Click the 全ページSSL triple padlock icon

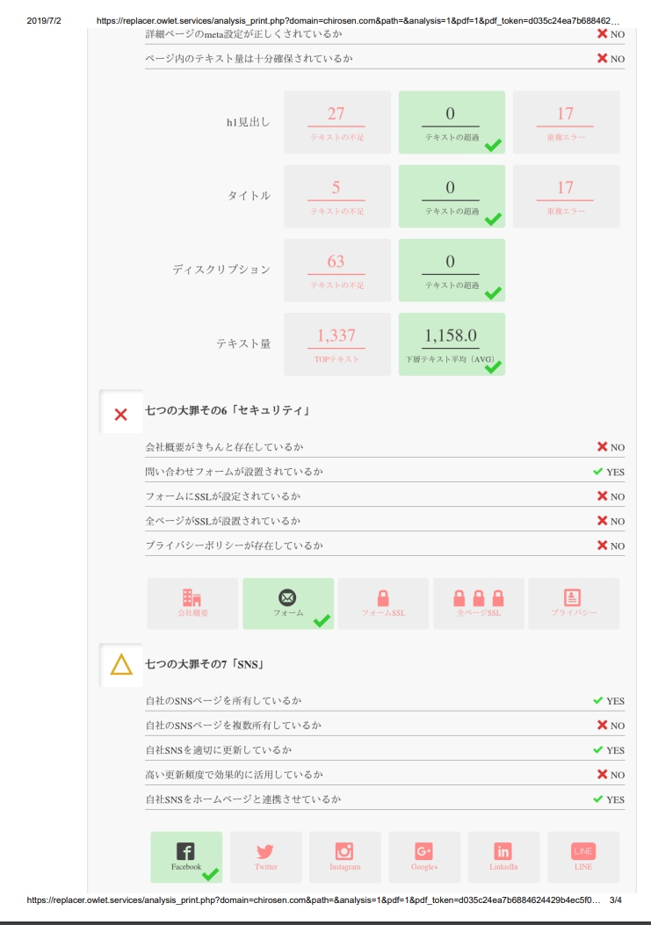pos(479,598)
